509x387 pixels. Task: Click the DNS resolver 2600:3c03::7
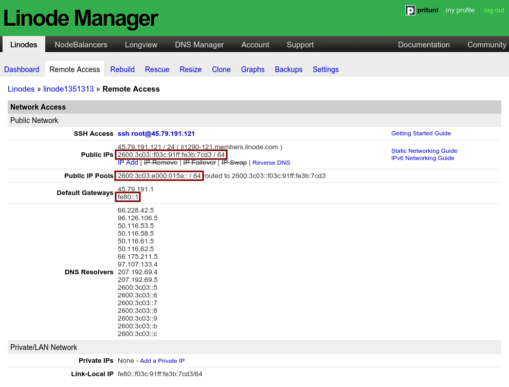coord(137,303)
